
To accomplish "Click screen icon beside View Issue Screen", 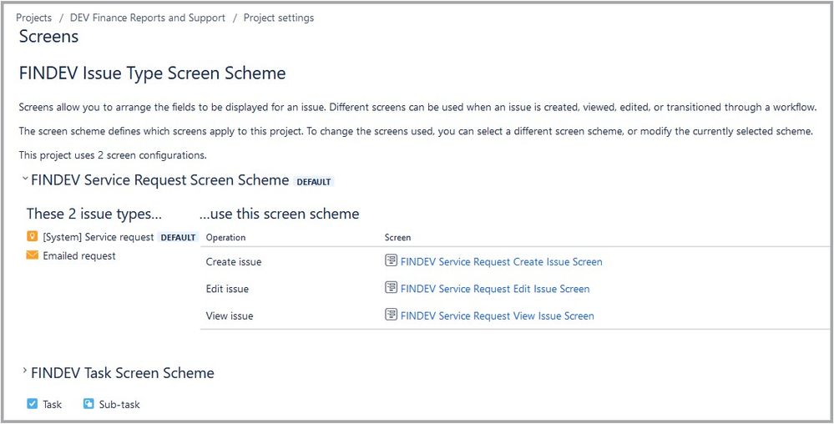I will [x=391, y=315].
